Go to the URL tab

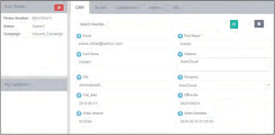[x=176, y=7]
